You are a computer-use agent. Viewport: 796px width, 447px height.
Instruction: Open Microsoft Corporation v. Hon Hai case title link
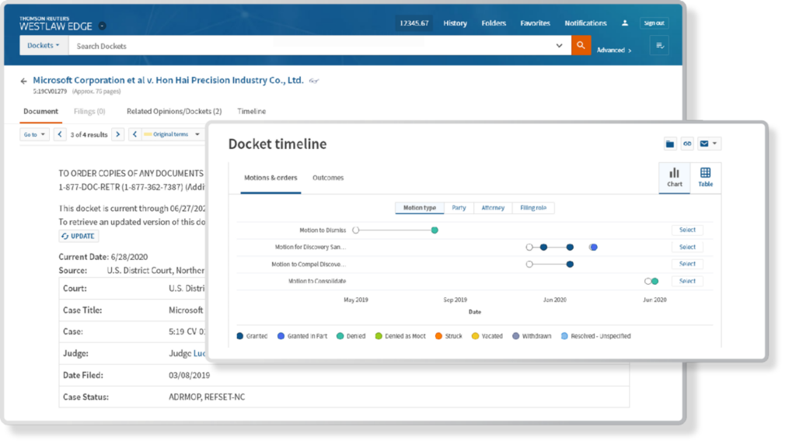coord(168,80)
